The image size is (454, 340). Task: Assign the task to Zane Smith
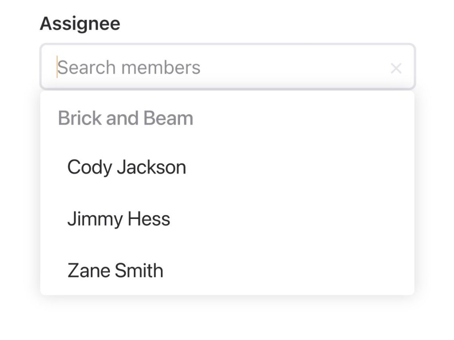coord(115,270)
